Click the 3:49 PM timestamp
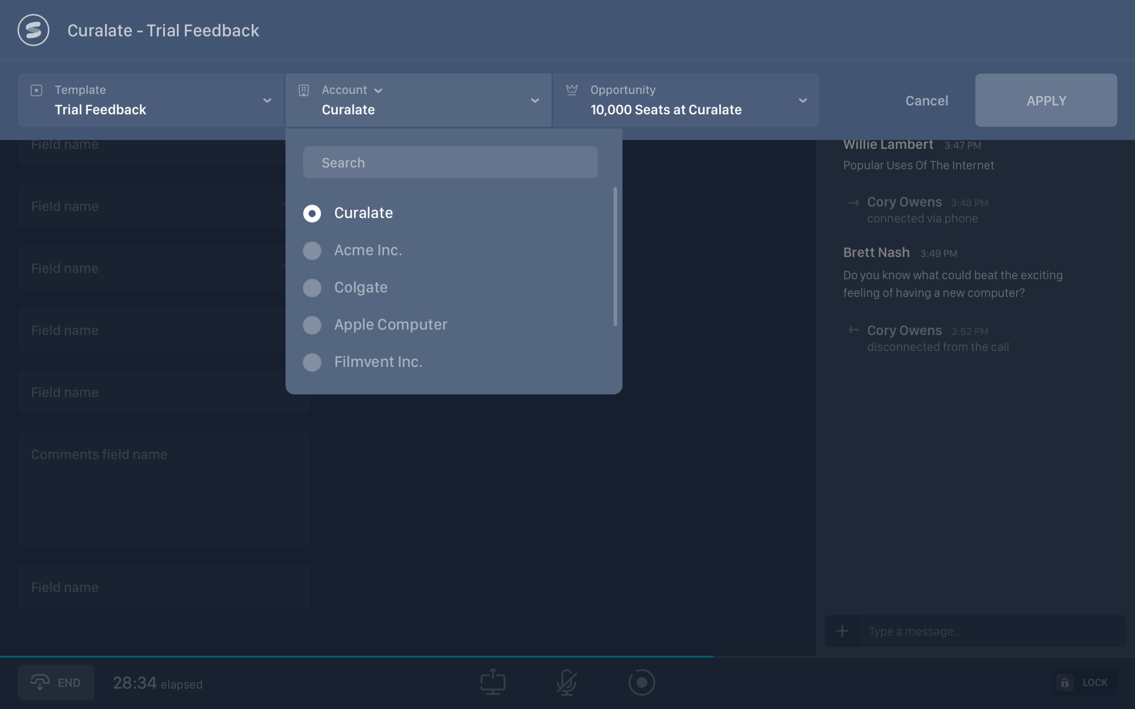This screenshot has height=709, width=1135. point(938,253)
